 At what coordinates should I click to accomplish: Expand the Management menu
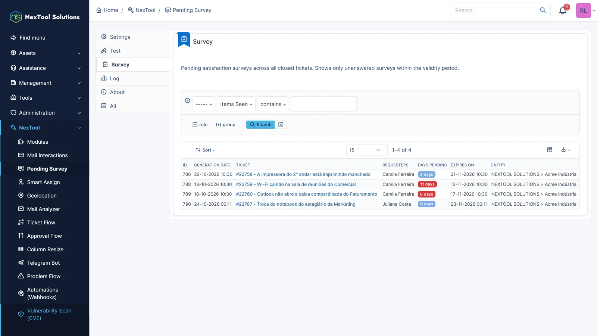[x=45, y=83]
